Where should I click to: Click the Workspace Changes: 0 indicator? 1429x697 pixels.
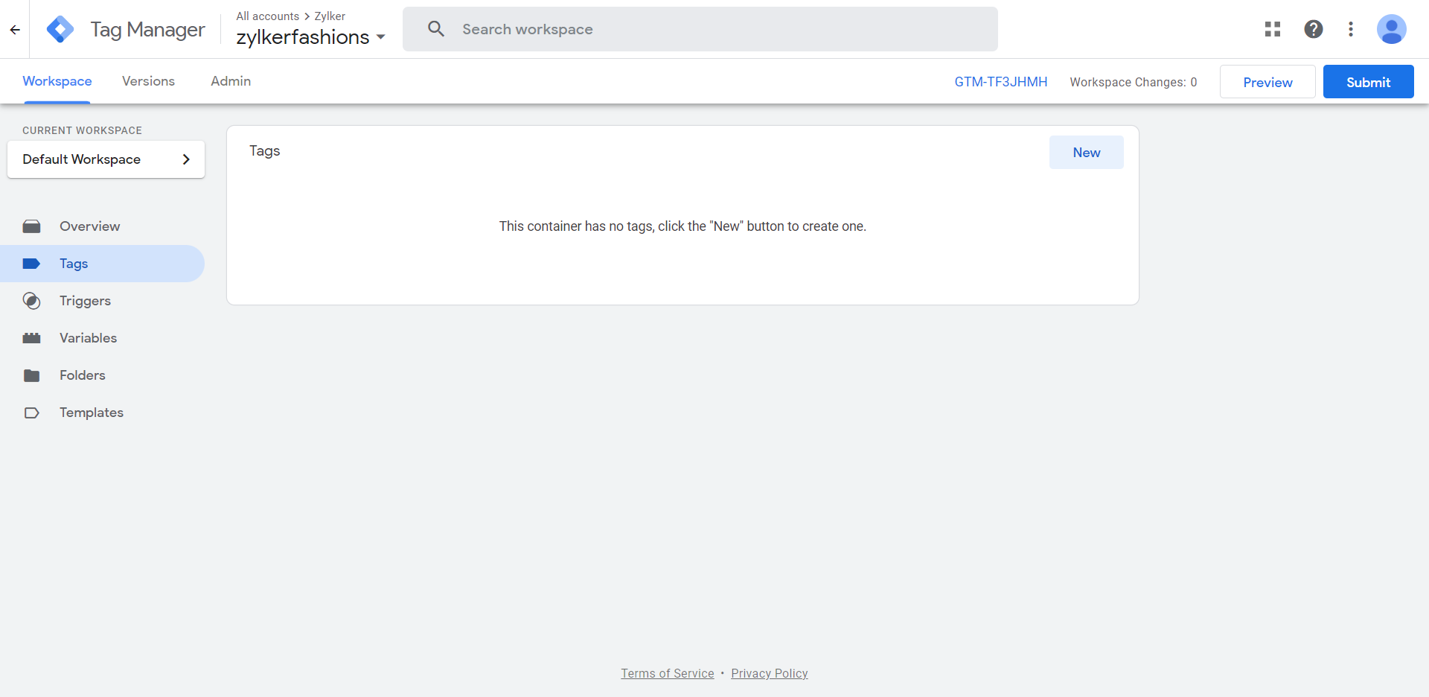point(1134,82)
